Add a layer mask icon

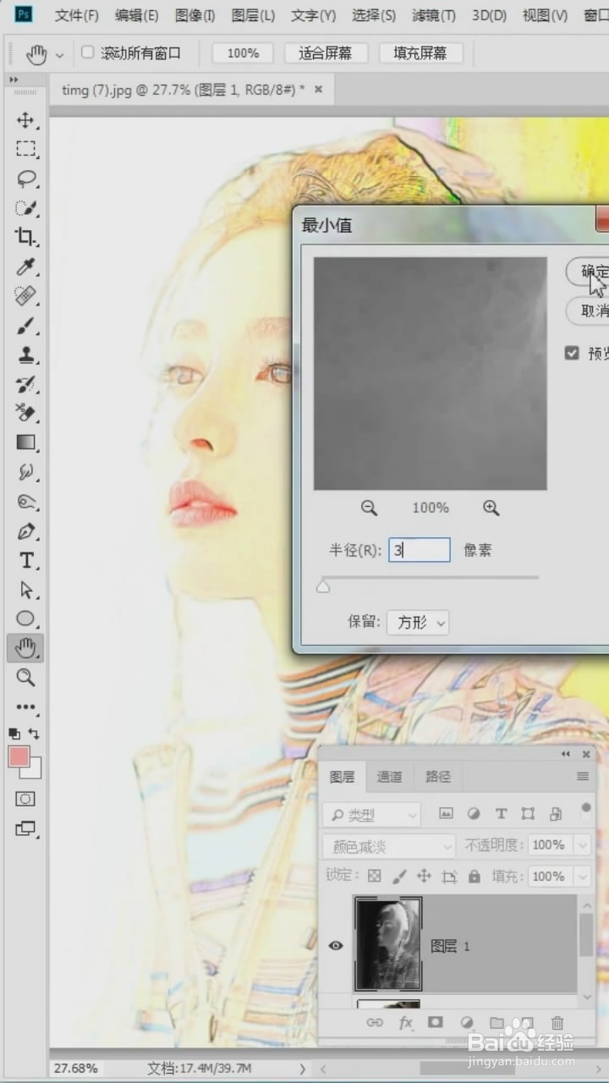436,1023
